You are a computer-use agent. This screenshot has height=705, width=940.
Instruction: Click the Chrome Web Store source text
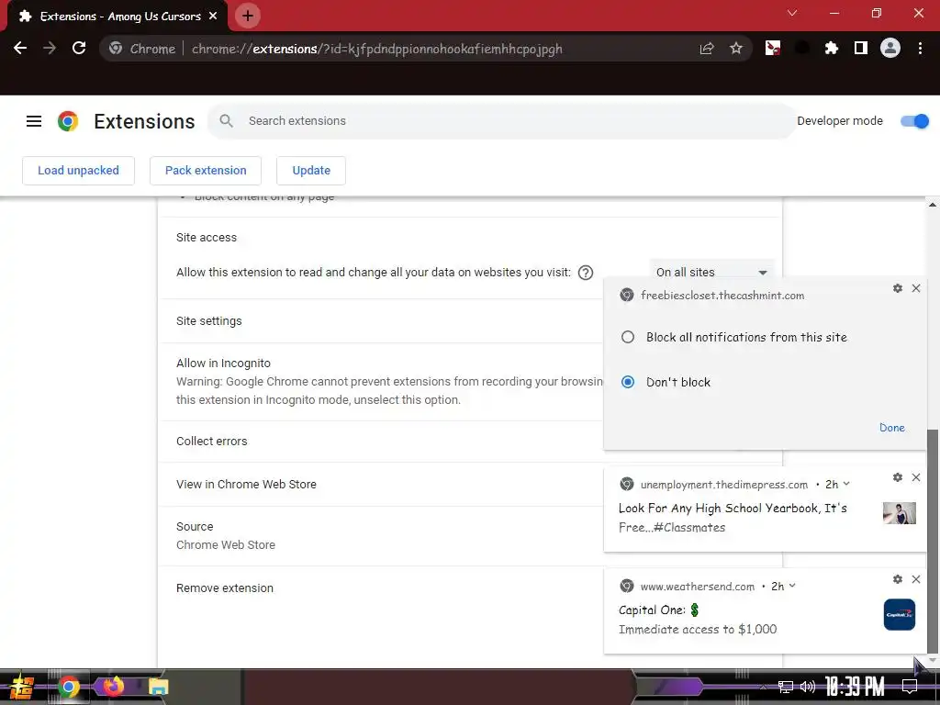click(x=226, y=545)
